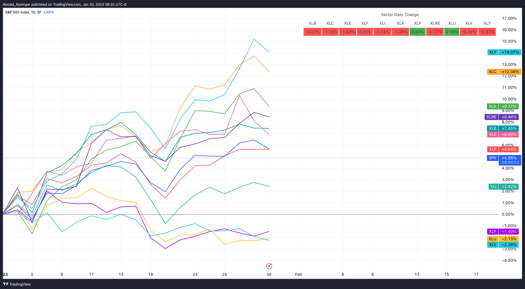The height and width of the screenshot is (289, 525).
Task: Click the -0.97% cell under XLY
Action: click(487, 32)
